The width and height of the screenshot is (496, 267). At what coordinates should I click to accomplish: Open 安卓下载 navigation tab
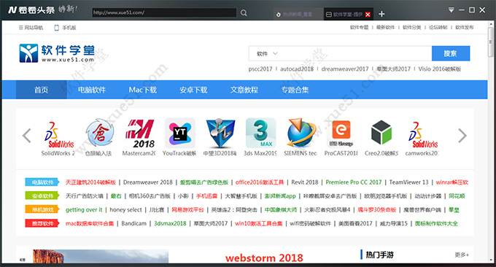pos(193,90)
